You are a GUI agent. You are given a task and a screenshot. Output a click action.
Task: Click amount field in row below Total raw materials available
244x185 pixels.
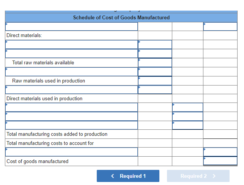(x=155, y=72)
